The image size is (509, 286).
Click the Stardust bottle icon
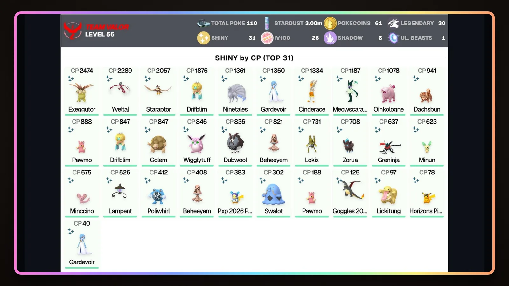[267, 23]
